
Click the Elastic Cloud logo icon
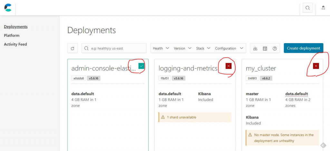(8, 8)
